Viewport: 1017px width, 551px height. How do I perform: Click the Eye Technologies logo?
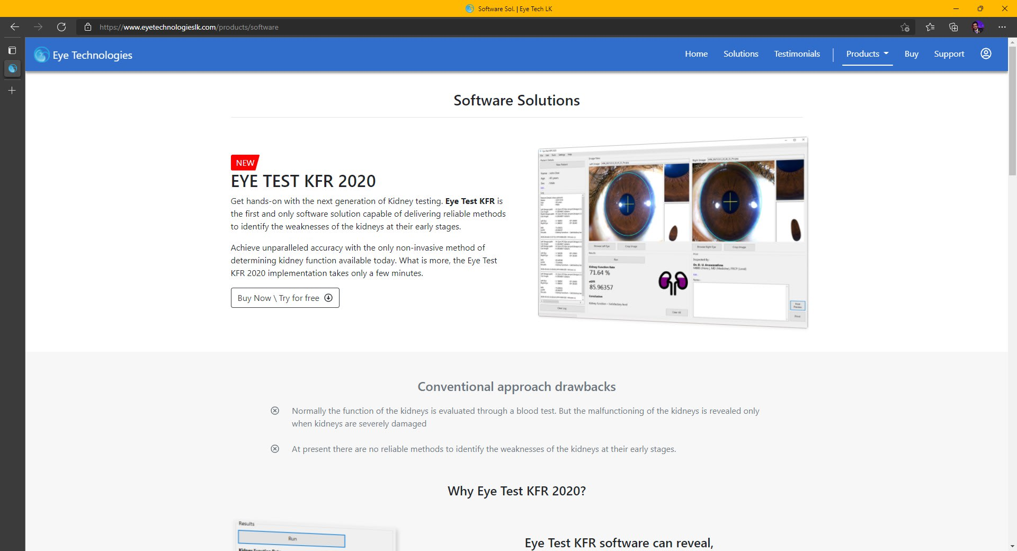(x=41, y=55)
